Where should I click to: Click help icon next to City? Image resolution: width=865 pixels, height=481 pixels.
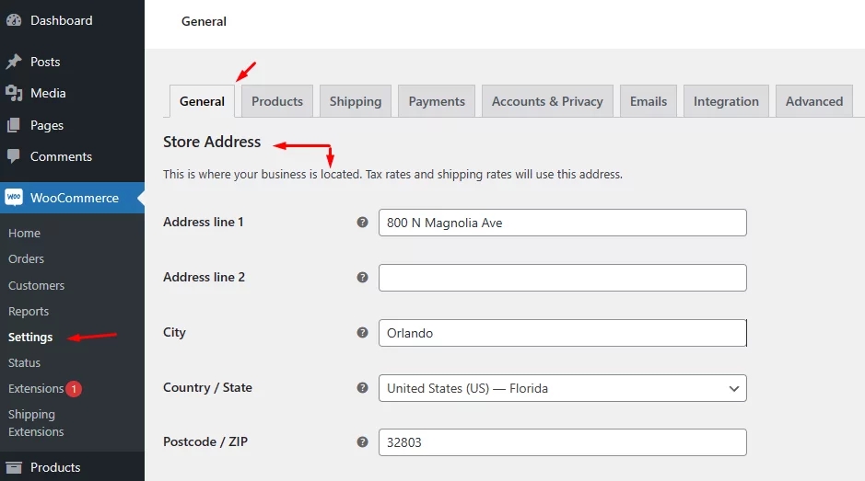point(362,332)
